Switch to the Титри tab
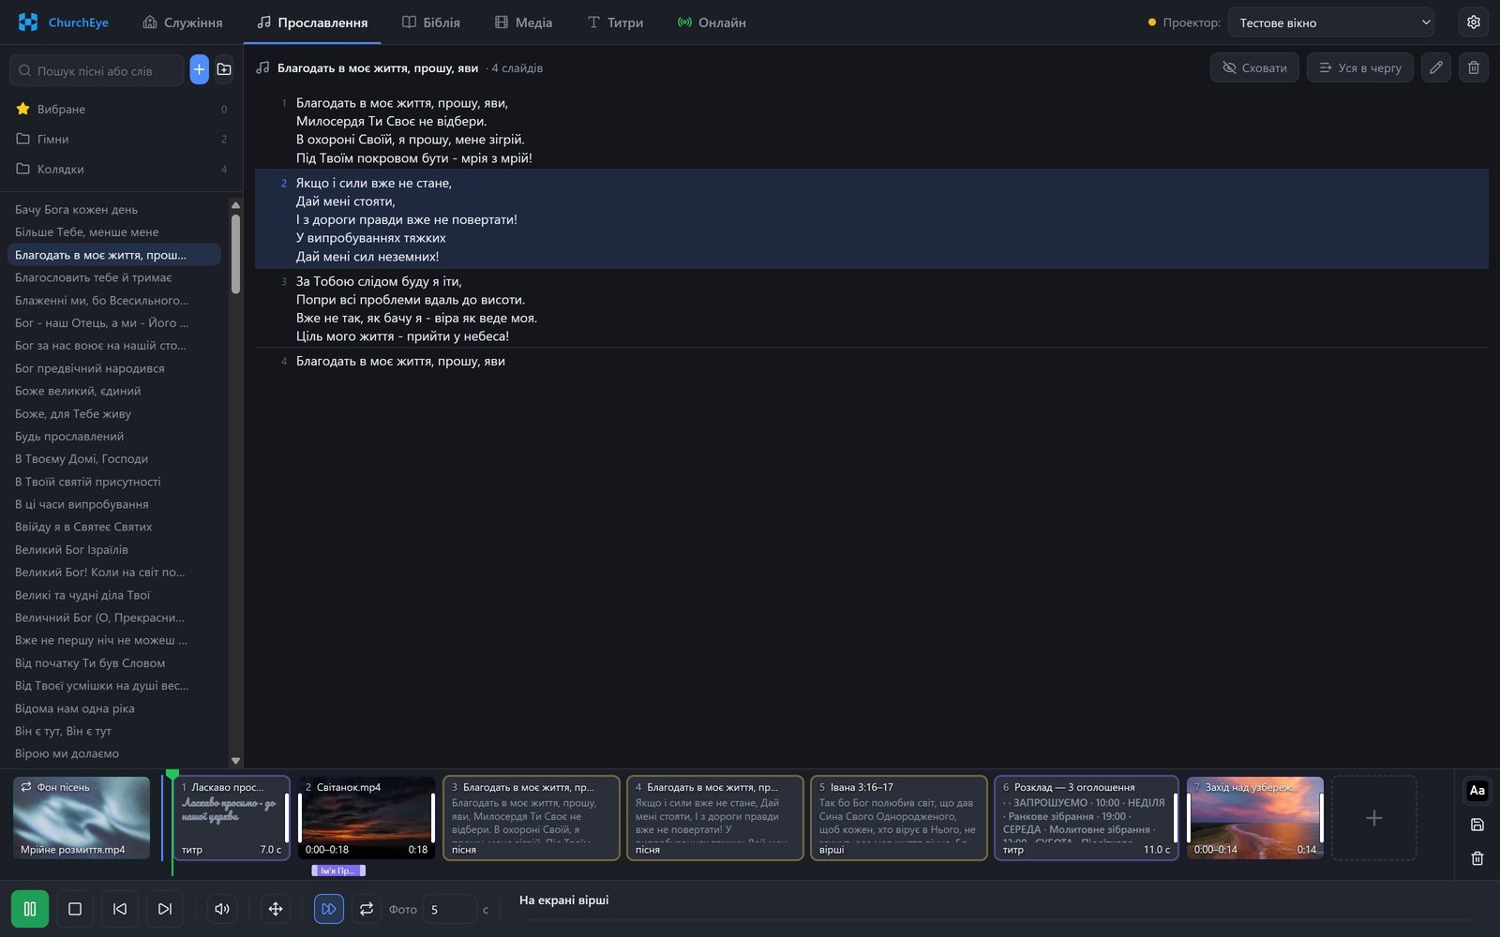The image size is (1500, 937). click(x=615, y=22)
